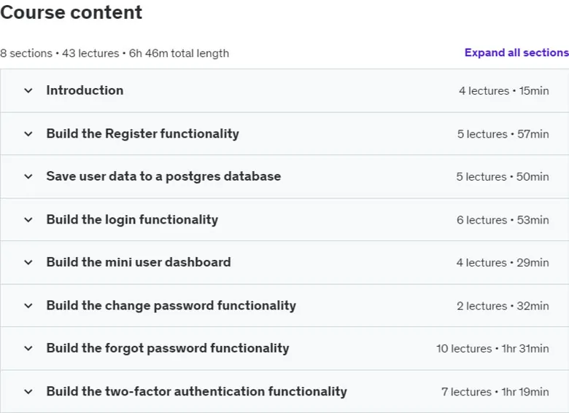Click the 10 lectures 1hr 31min label

492,348
